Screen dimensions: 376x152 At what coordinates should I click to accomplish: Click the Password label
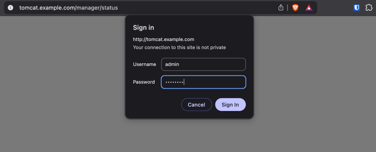tap(144, 82)
